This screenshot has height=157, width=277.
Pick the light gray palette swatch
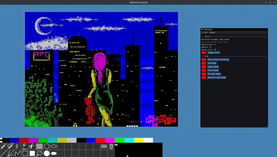click(72, 140)
